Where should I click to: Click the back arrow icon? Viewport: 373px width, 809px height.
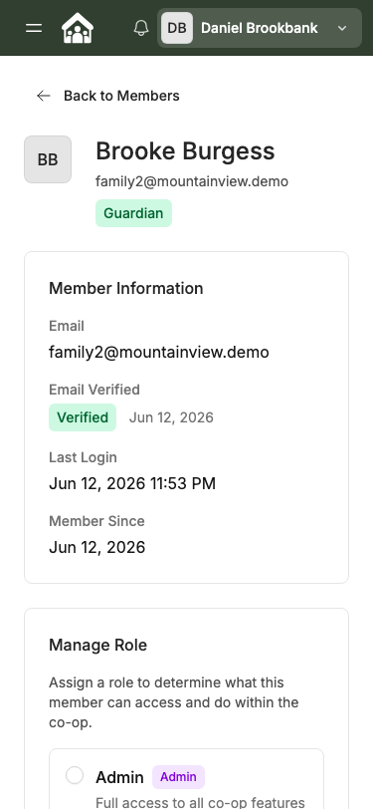pos(44,96)
